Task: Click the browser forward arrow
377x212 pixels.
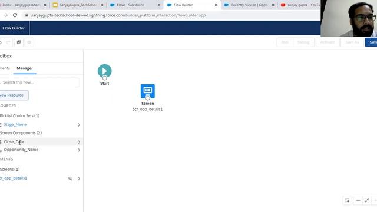Action: tap(5, 15)
